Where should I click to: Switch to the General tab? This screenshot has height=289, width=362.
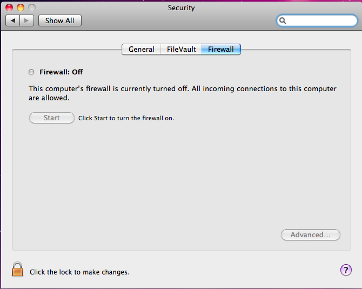[x=142, y=49]
